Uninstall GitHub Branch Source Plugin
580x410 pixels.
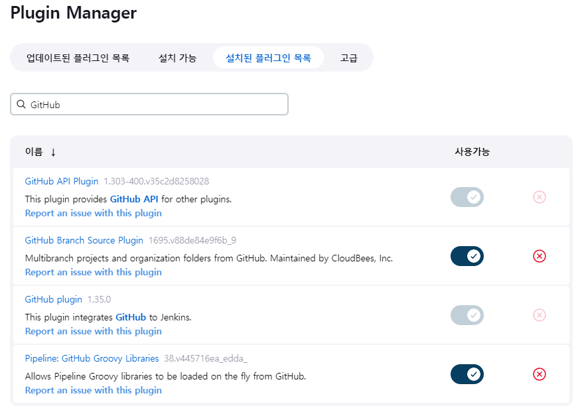point(540,256)
